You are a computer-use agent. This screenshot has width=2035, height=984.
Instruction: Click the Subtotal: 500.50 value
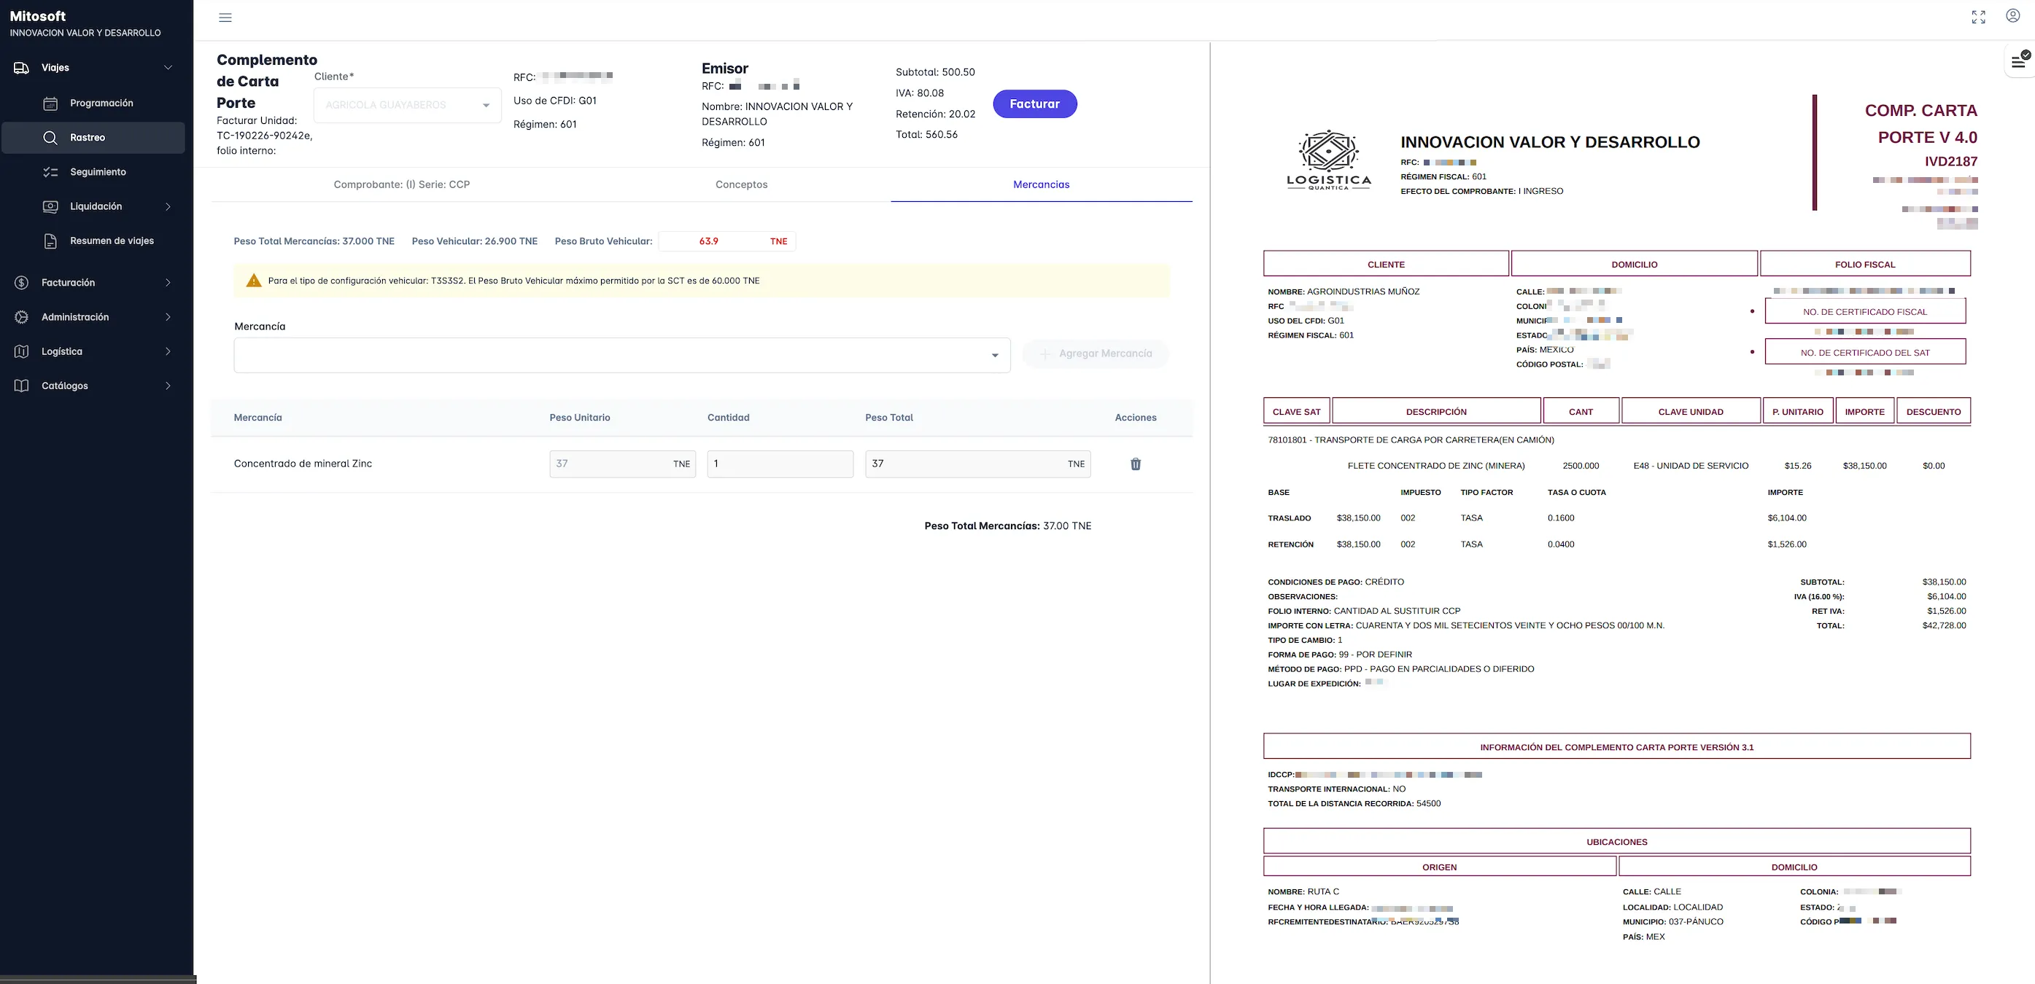935,72
